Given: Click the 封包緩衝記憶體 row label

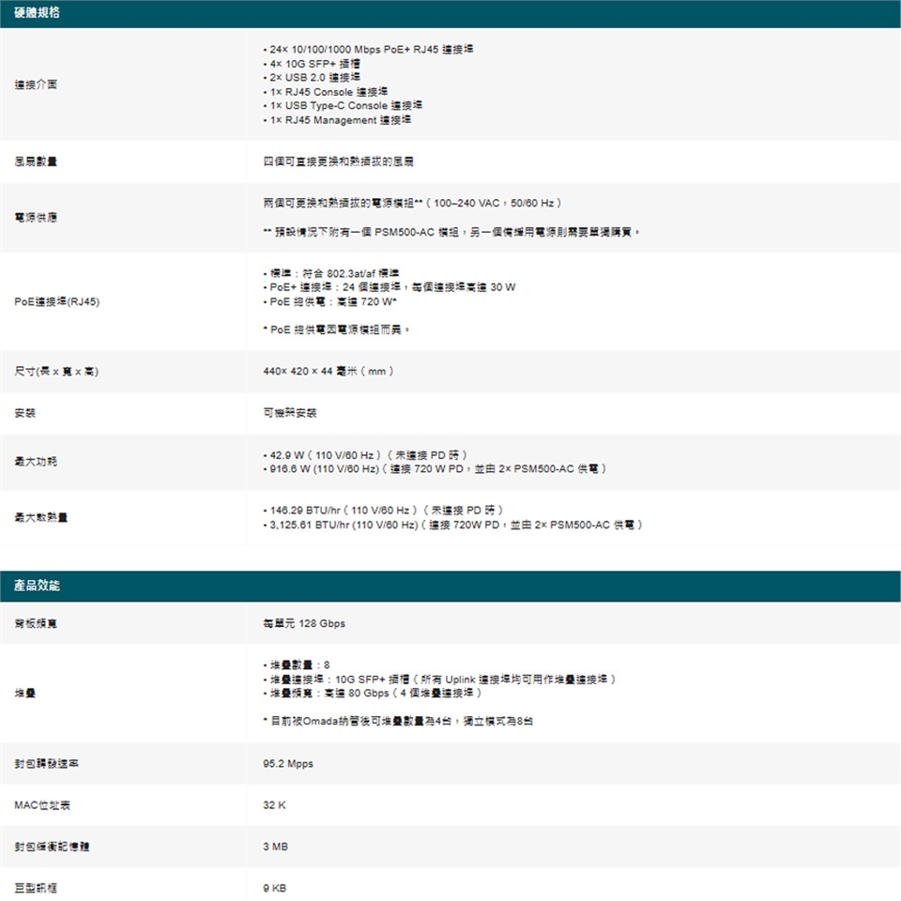Looking at the screenshot, I should pyautogui.click(x=52, y=847).
